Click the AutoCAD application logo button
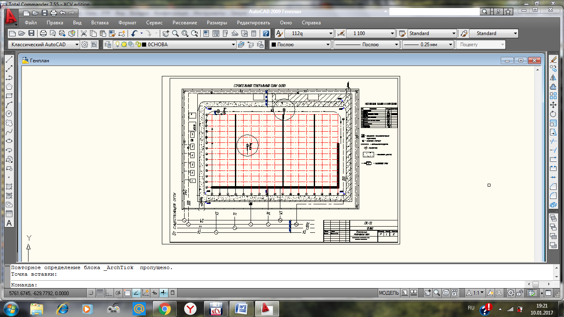This screenshot has height=317, width=564. (x=11, y=17)
